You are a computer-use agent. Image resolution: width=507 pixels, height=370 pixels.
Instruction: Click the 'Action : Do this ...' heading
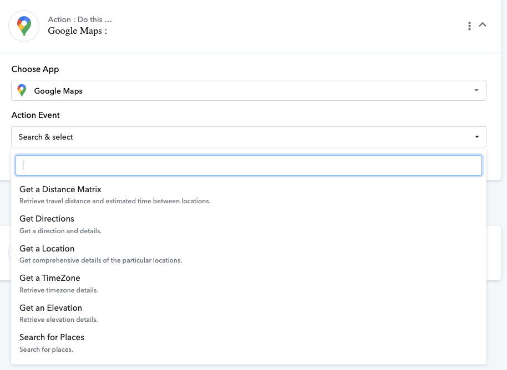(80, 19)
